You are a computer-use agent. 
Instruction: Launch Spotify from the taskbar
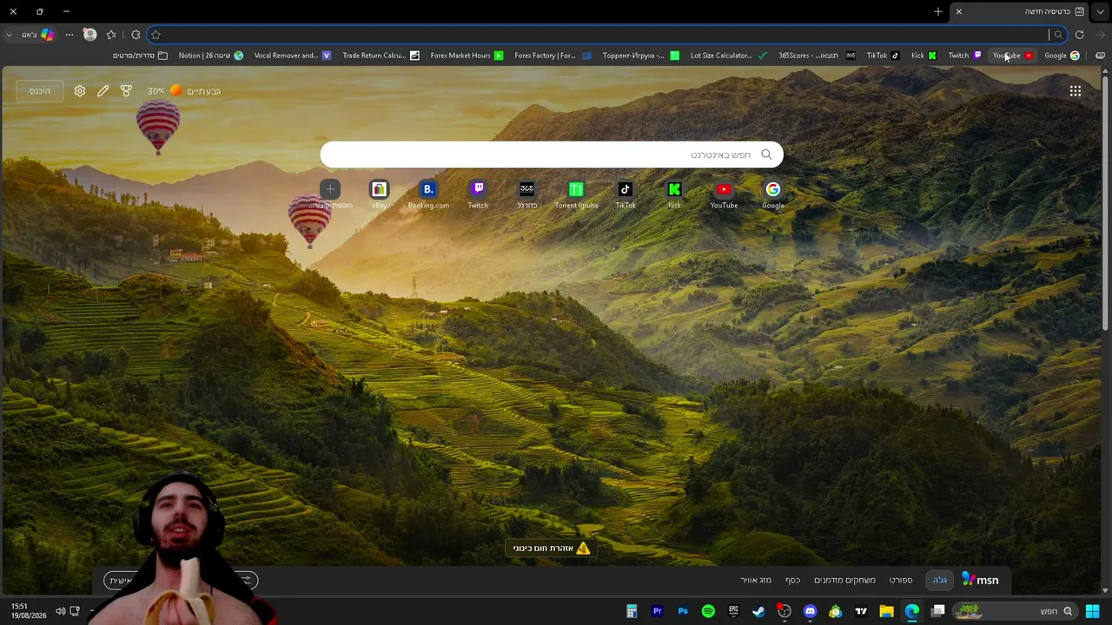[x=708, y=611]
